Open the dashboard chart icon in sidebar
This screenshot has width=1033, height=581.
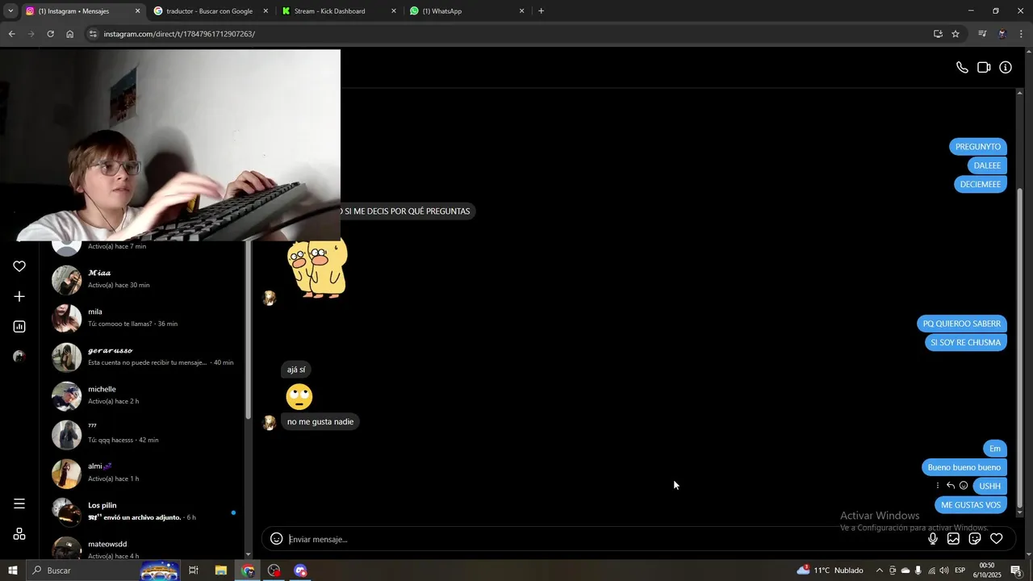click(19, 327)
